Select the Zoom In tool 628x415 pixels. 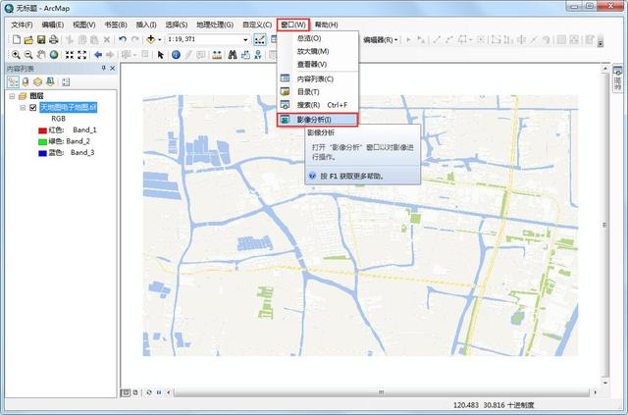[16, 55]
